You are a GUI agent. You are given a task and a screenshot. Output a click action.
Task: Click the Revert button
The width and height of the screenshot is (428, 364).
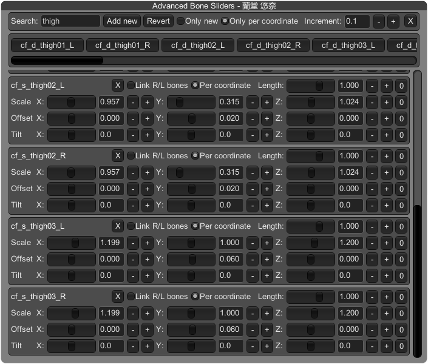158,21
